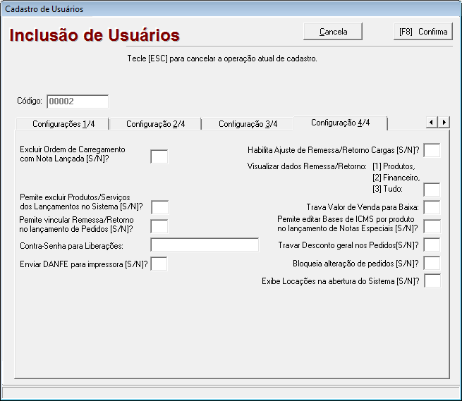Viewport: 462px width, 401px height.
Task: Click the Contra-Senha para Liberações field
Action: click(205, 245)
